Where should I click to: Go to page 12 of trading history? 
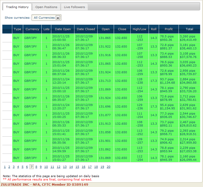pos(59,167)
